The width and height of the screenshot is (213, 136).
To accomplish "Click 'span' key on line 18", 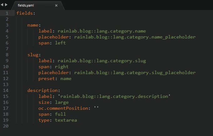I will click(44, 114).
